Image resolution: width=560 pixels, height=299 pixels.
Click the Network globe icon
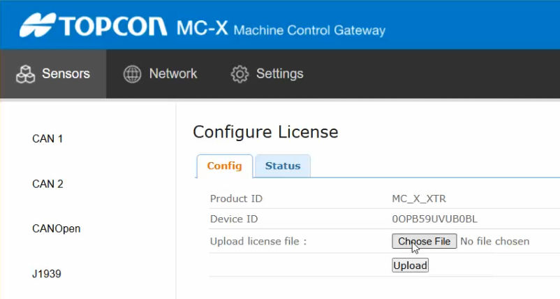tap(132, 74)
